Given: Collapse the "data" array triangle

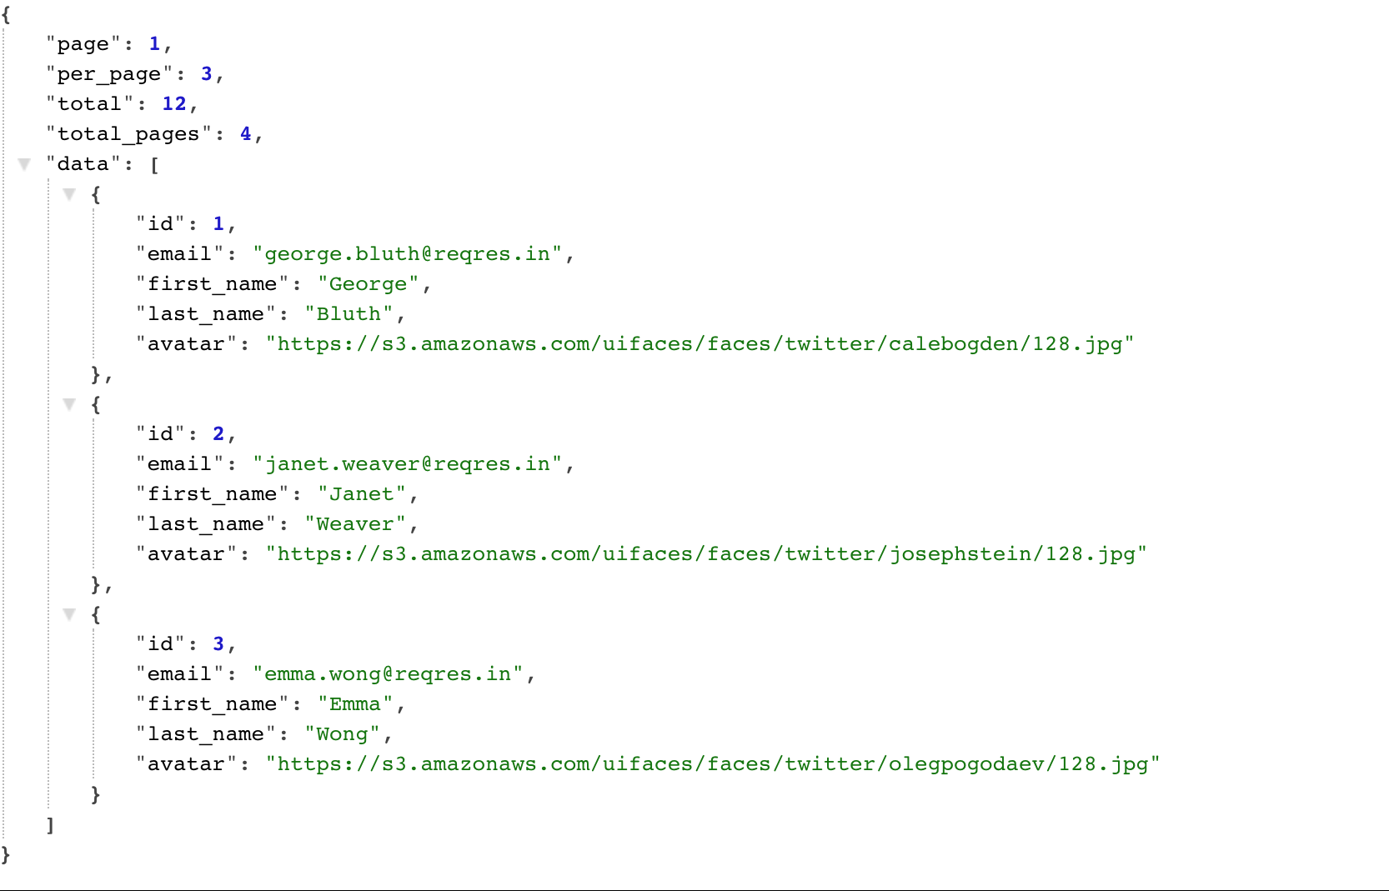Looking at the screenshot, I should tap(24, 164).
